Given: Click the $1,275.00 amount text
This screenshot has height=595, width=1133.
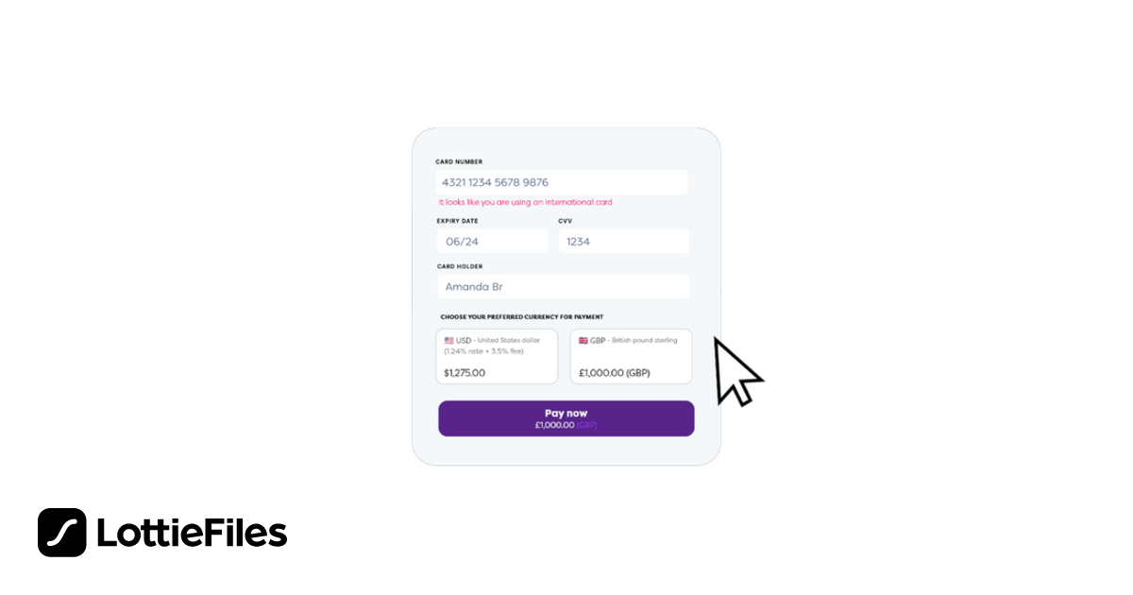Looking at the screenshot, I should point(465,373).
